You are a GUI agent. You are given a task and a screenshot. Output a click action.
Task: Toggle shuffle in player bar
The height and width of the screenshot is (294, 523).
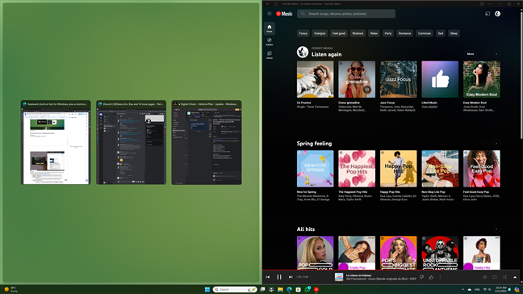tap(504, 277)
